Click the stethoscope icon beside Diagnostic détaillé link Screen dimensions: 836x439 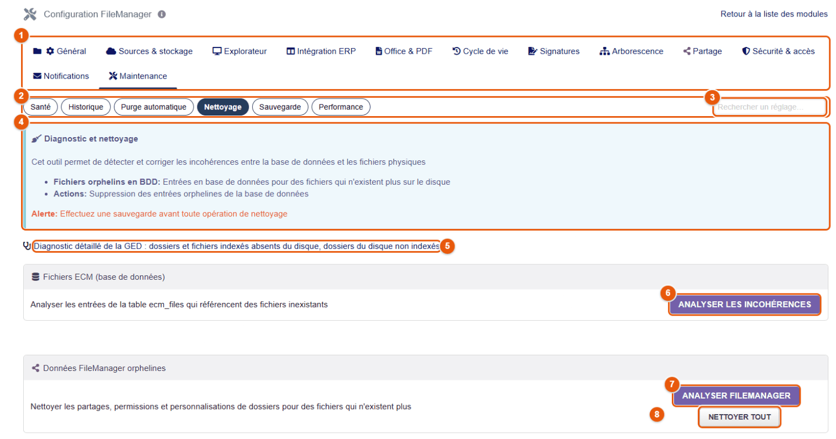tap(27, 245)
